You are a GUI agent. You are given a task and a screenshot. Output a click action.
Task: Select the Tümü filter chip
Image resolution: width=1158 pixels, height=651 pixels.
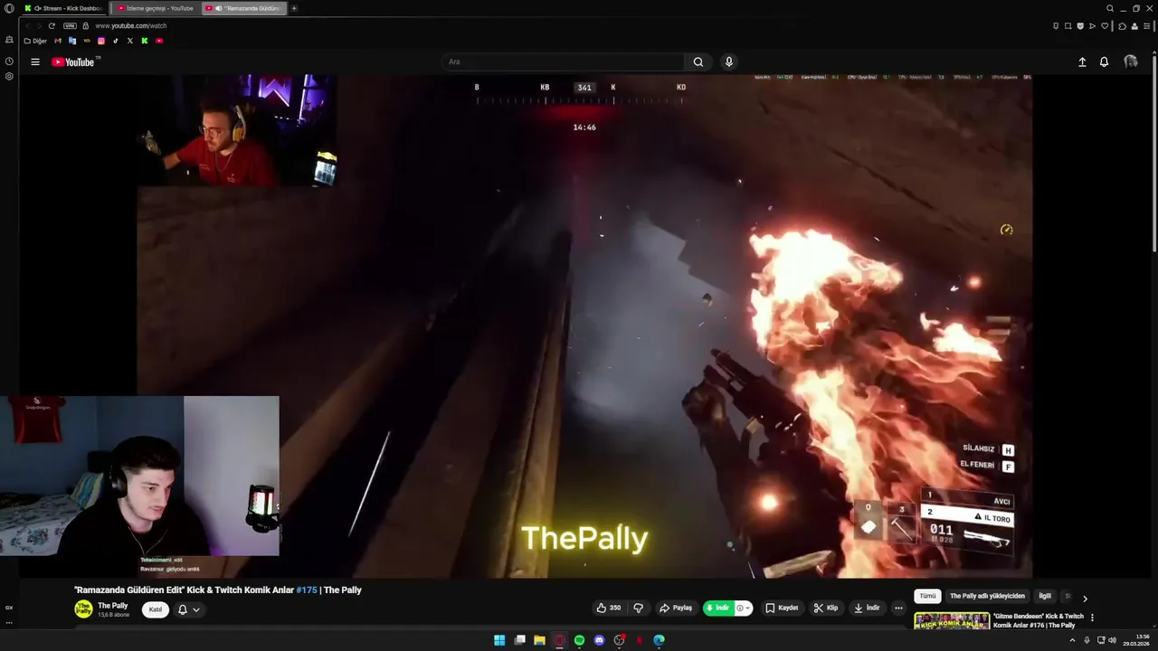[x=928, y=596]
